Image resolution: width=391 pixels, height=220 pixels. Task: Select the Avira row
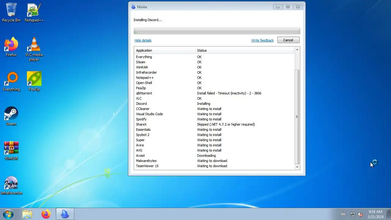click(214, 145)
